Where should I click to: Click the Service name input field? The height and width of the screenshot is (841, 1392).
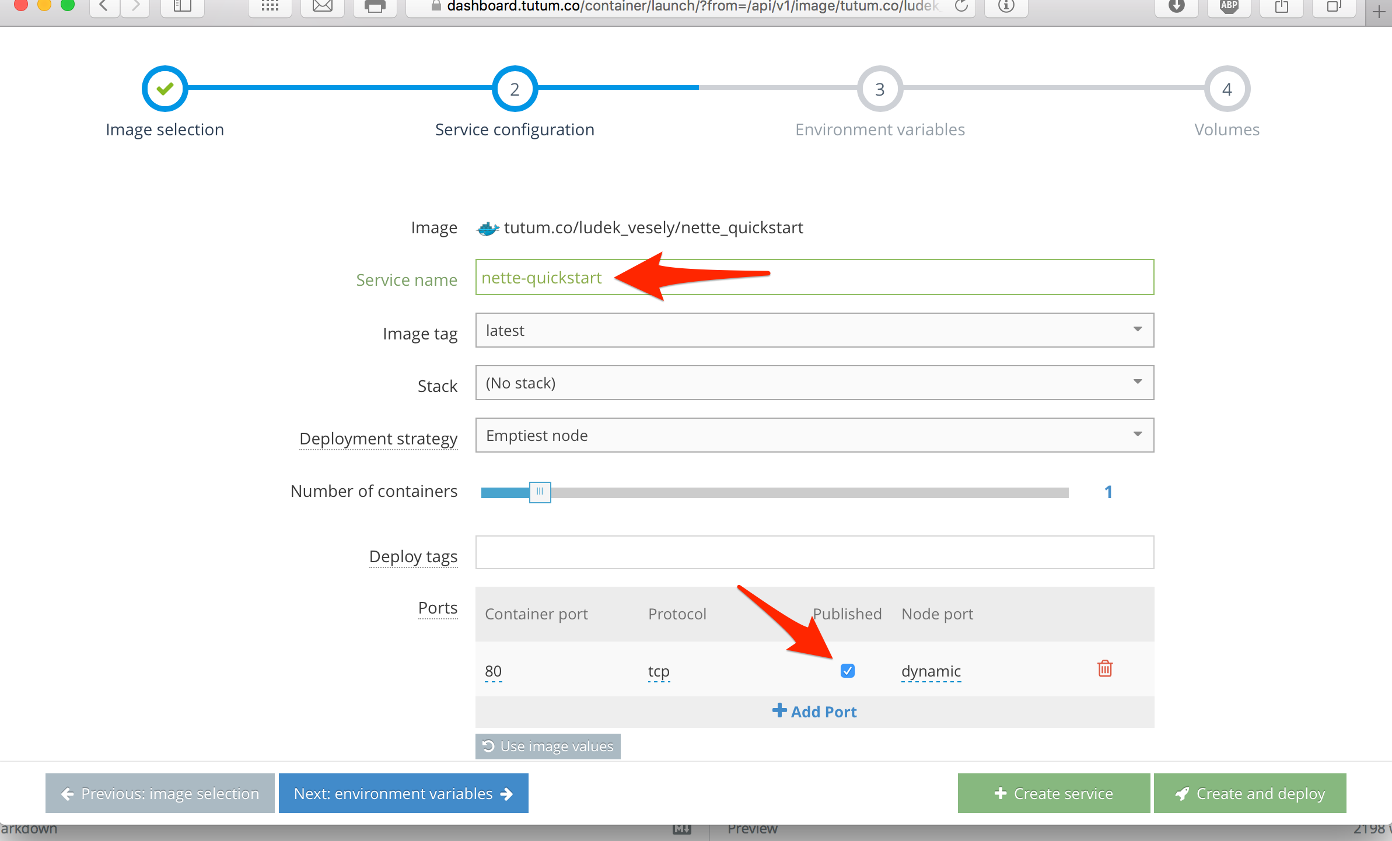(814, 278)
